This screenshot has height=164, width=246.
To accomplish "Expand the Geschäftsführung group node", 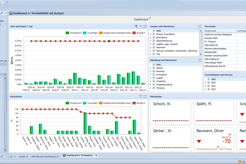I will [x=150, y=40].
